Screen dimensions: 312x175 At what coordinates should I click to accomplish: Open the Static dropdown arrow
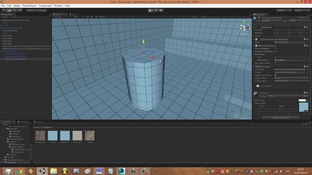[x=308, y=17]
